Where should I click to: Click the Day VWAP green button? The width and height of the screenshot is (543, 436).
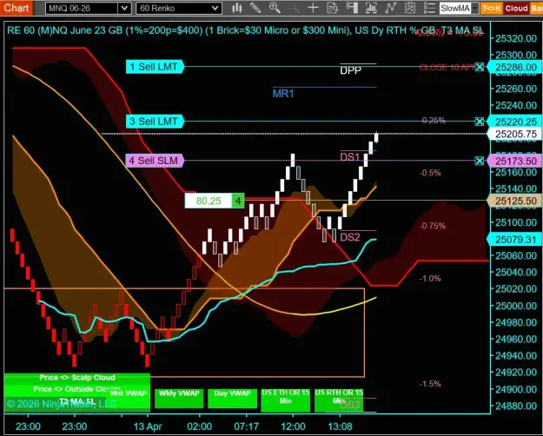pos(232,398)
